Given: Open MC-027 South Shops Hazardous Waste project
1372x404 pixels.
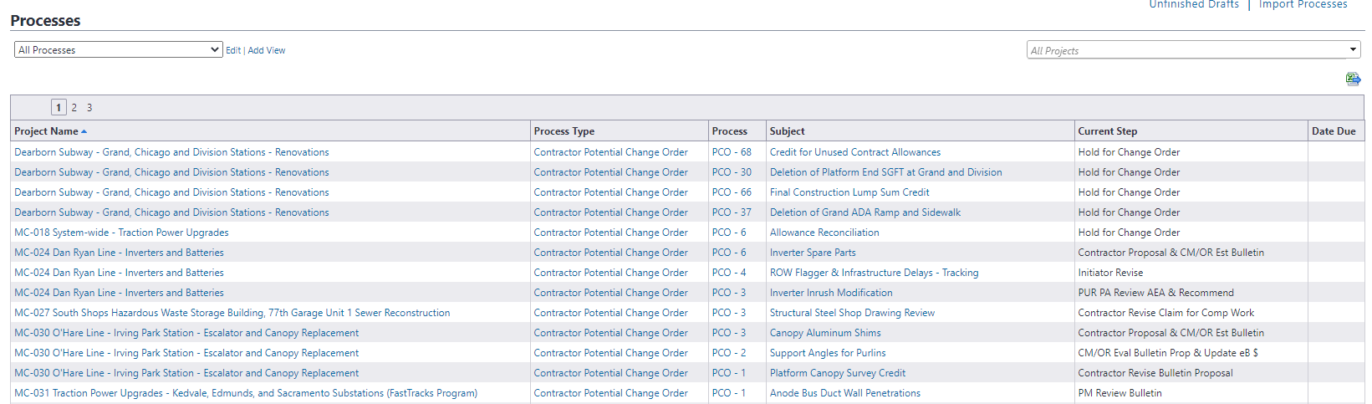Looking at the screenshot, I should 232,313.
